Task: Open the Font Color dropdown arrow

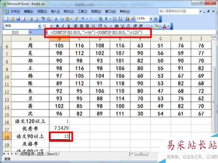Action: tap(168, 26)
